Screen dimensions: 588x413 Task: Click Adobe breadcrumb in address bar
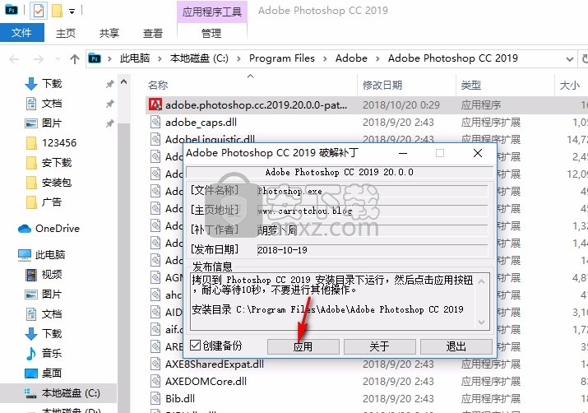tap(351, 58)
